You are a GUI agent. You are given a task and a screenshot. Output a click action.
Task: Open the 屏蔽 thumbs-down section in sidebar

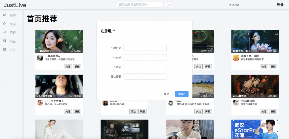click(9, 33)
